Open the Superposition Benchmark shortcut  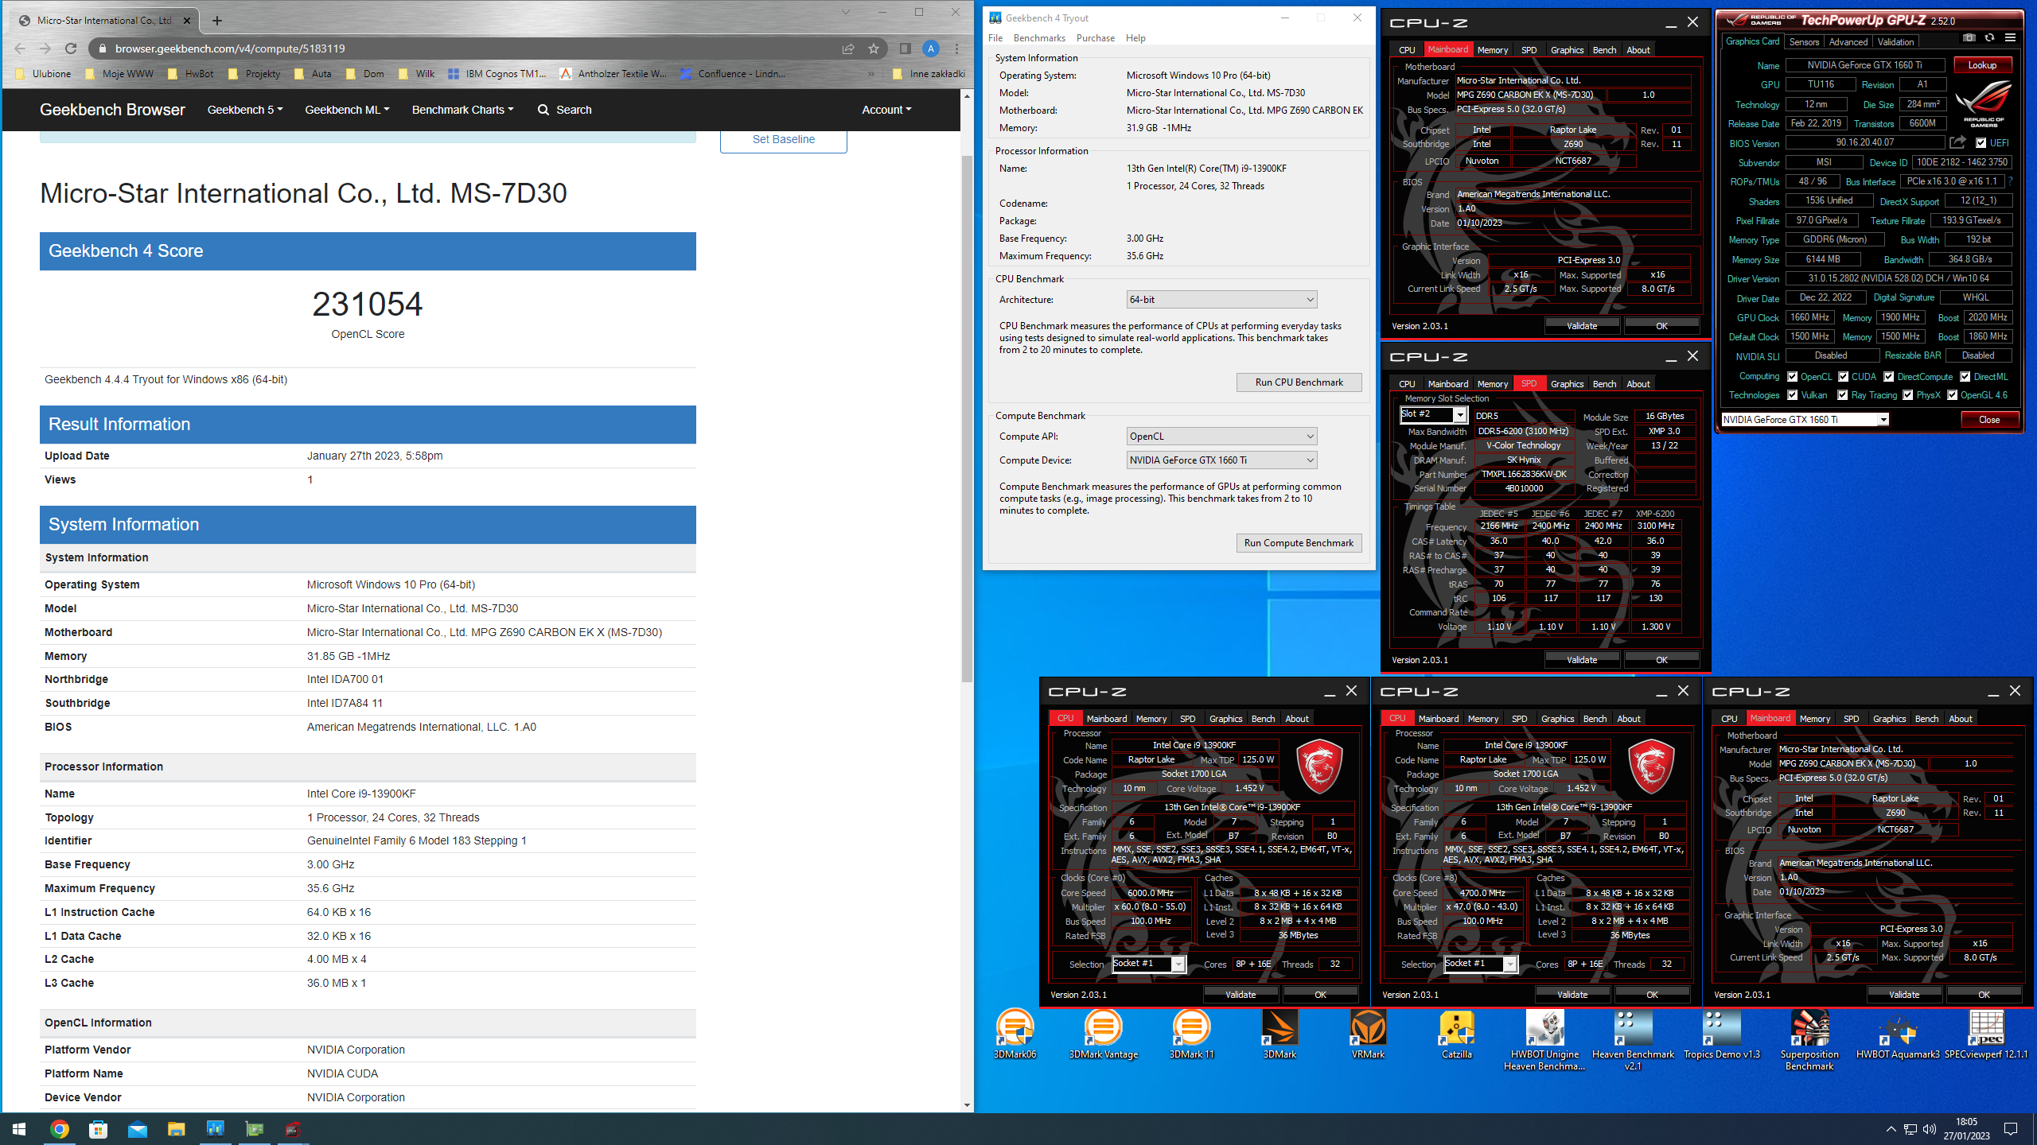click(x=1809, y=1039)
